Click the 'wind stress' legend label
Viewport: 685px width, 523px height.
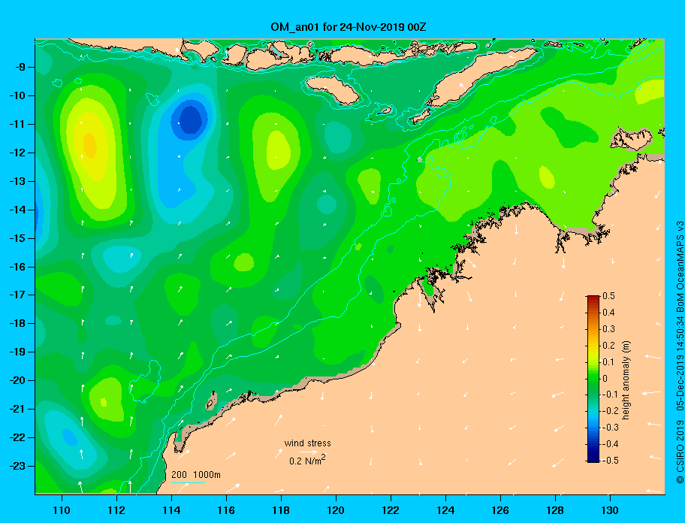(x=307, y=443)
